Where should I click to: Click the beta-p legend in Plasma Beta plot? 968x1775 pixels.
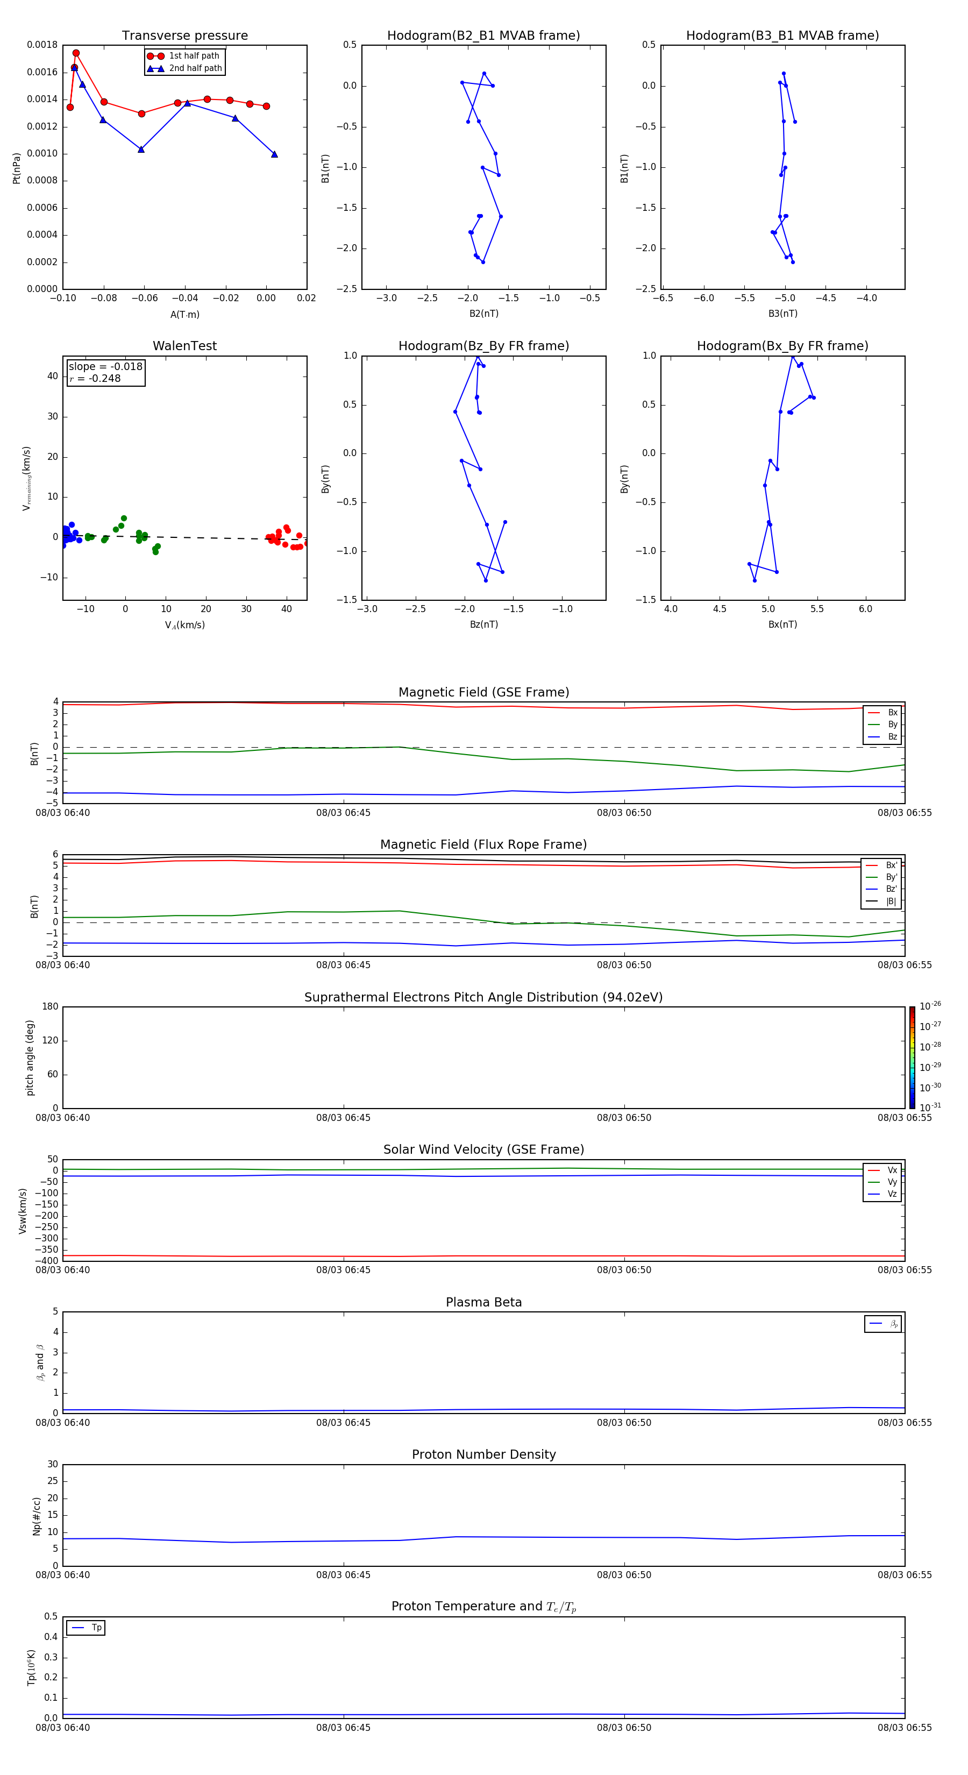pos(883,1324)
